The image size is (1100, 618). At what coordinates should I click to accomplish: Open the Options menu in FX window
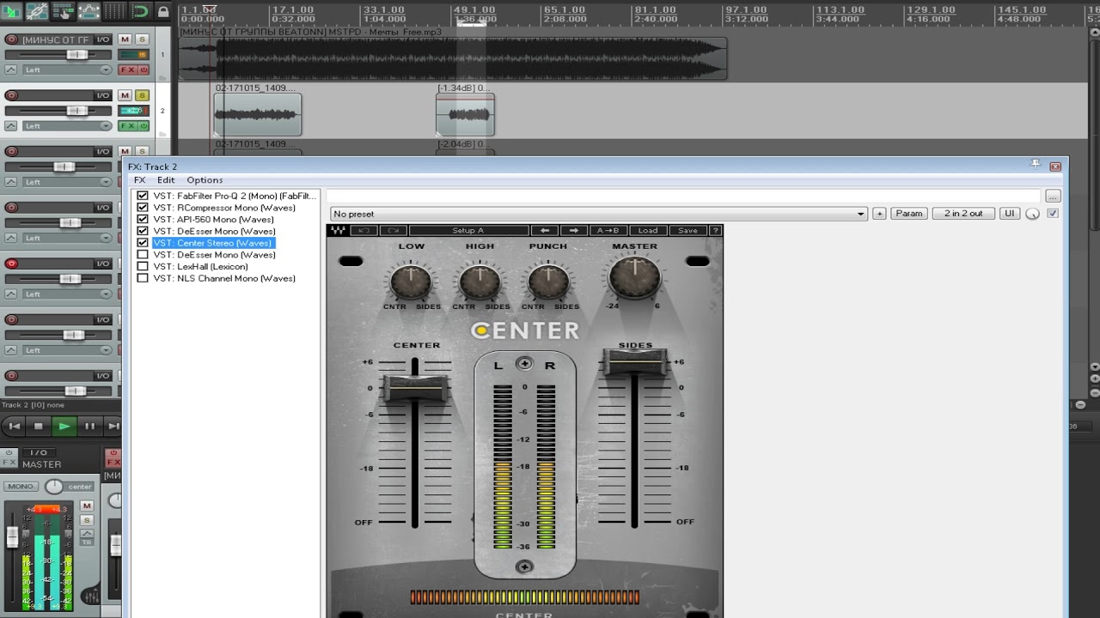coord(205,180)
